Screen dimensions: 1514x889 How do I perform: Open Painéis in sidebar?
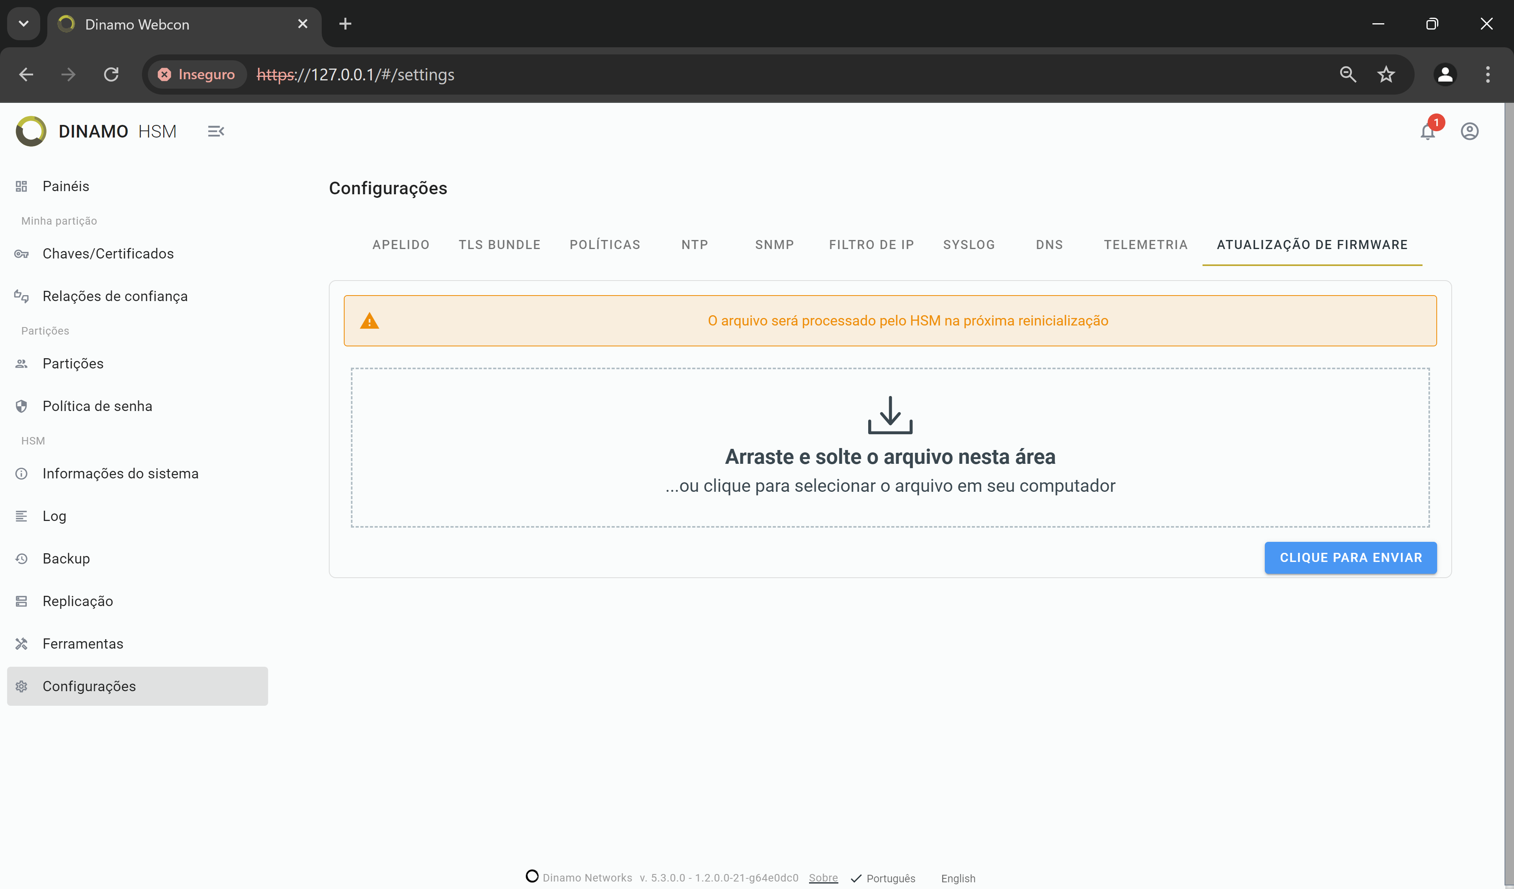coord(138,186)
